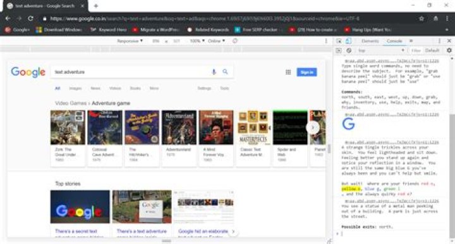The height and width of the screenshot is (244, 455).
Task: Switch to News results
Action: 95,88
